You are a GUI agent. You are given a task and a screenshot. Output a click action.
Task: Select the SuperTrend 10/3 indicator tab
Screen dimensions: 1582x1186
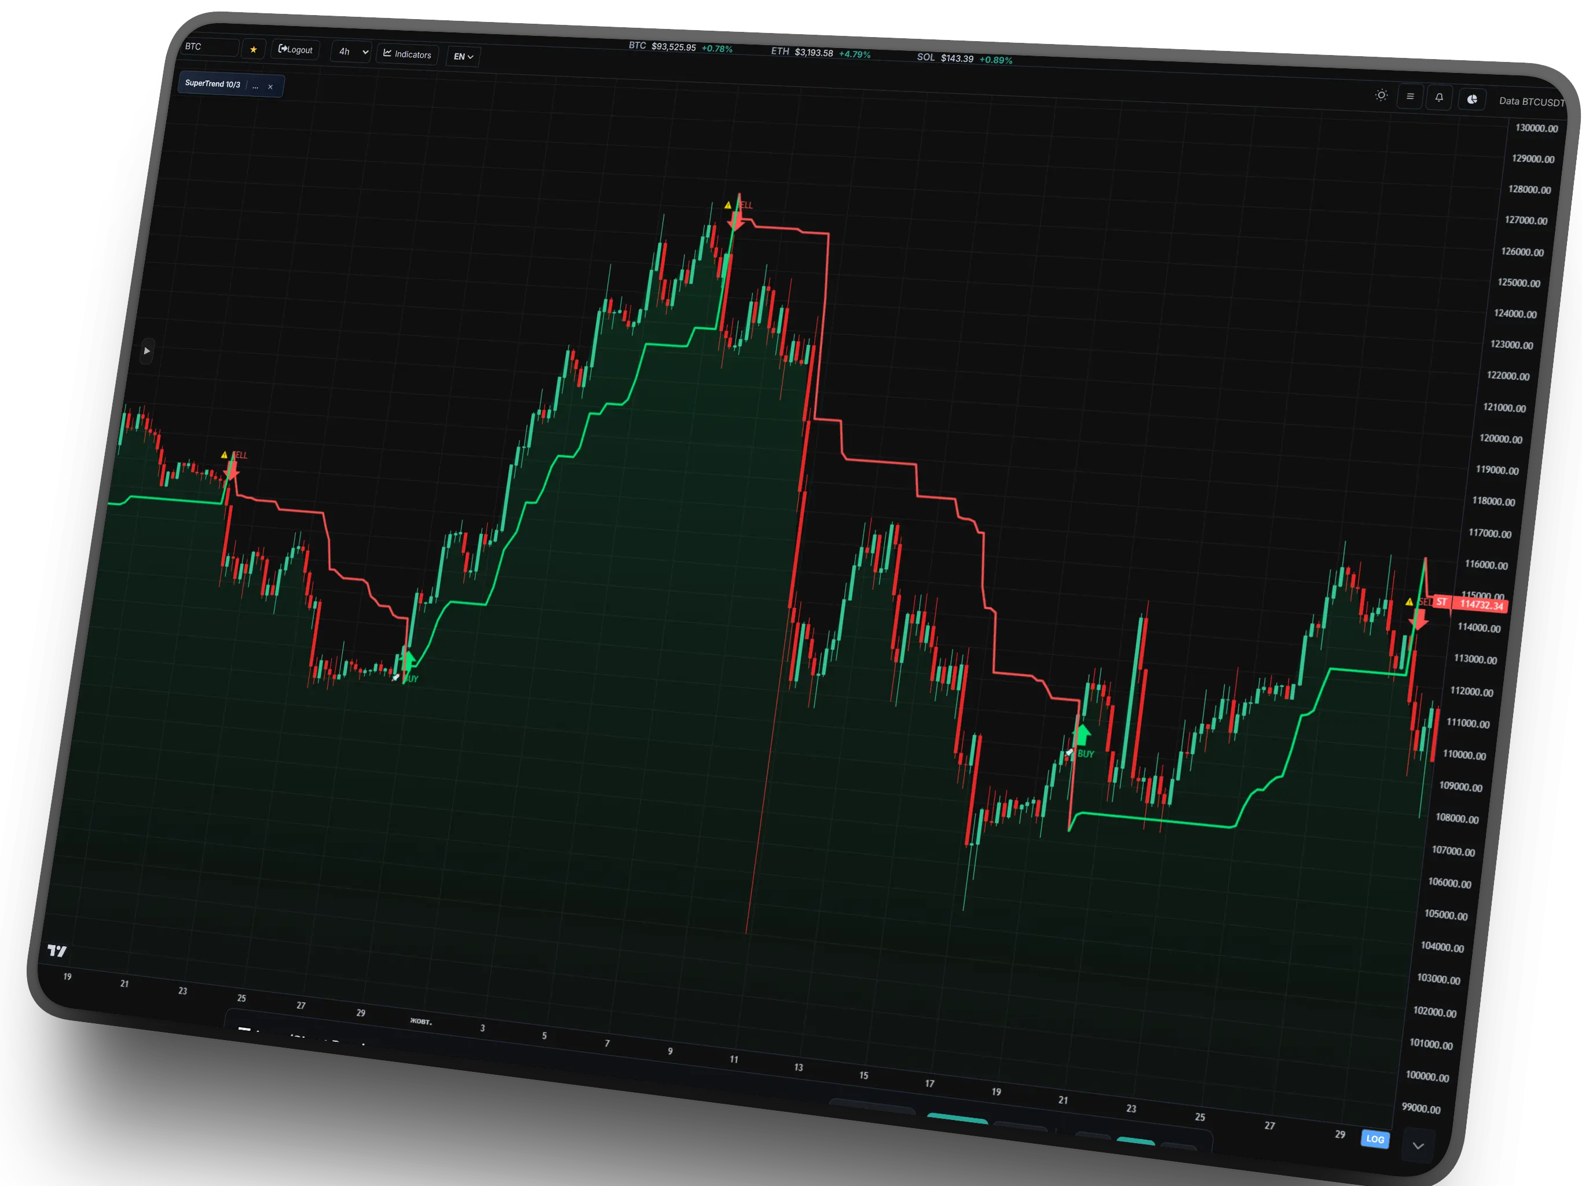click(213, 84)
